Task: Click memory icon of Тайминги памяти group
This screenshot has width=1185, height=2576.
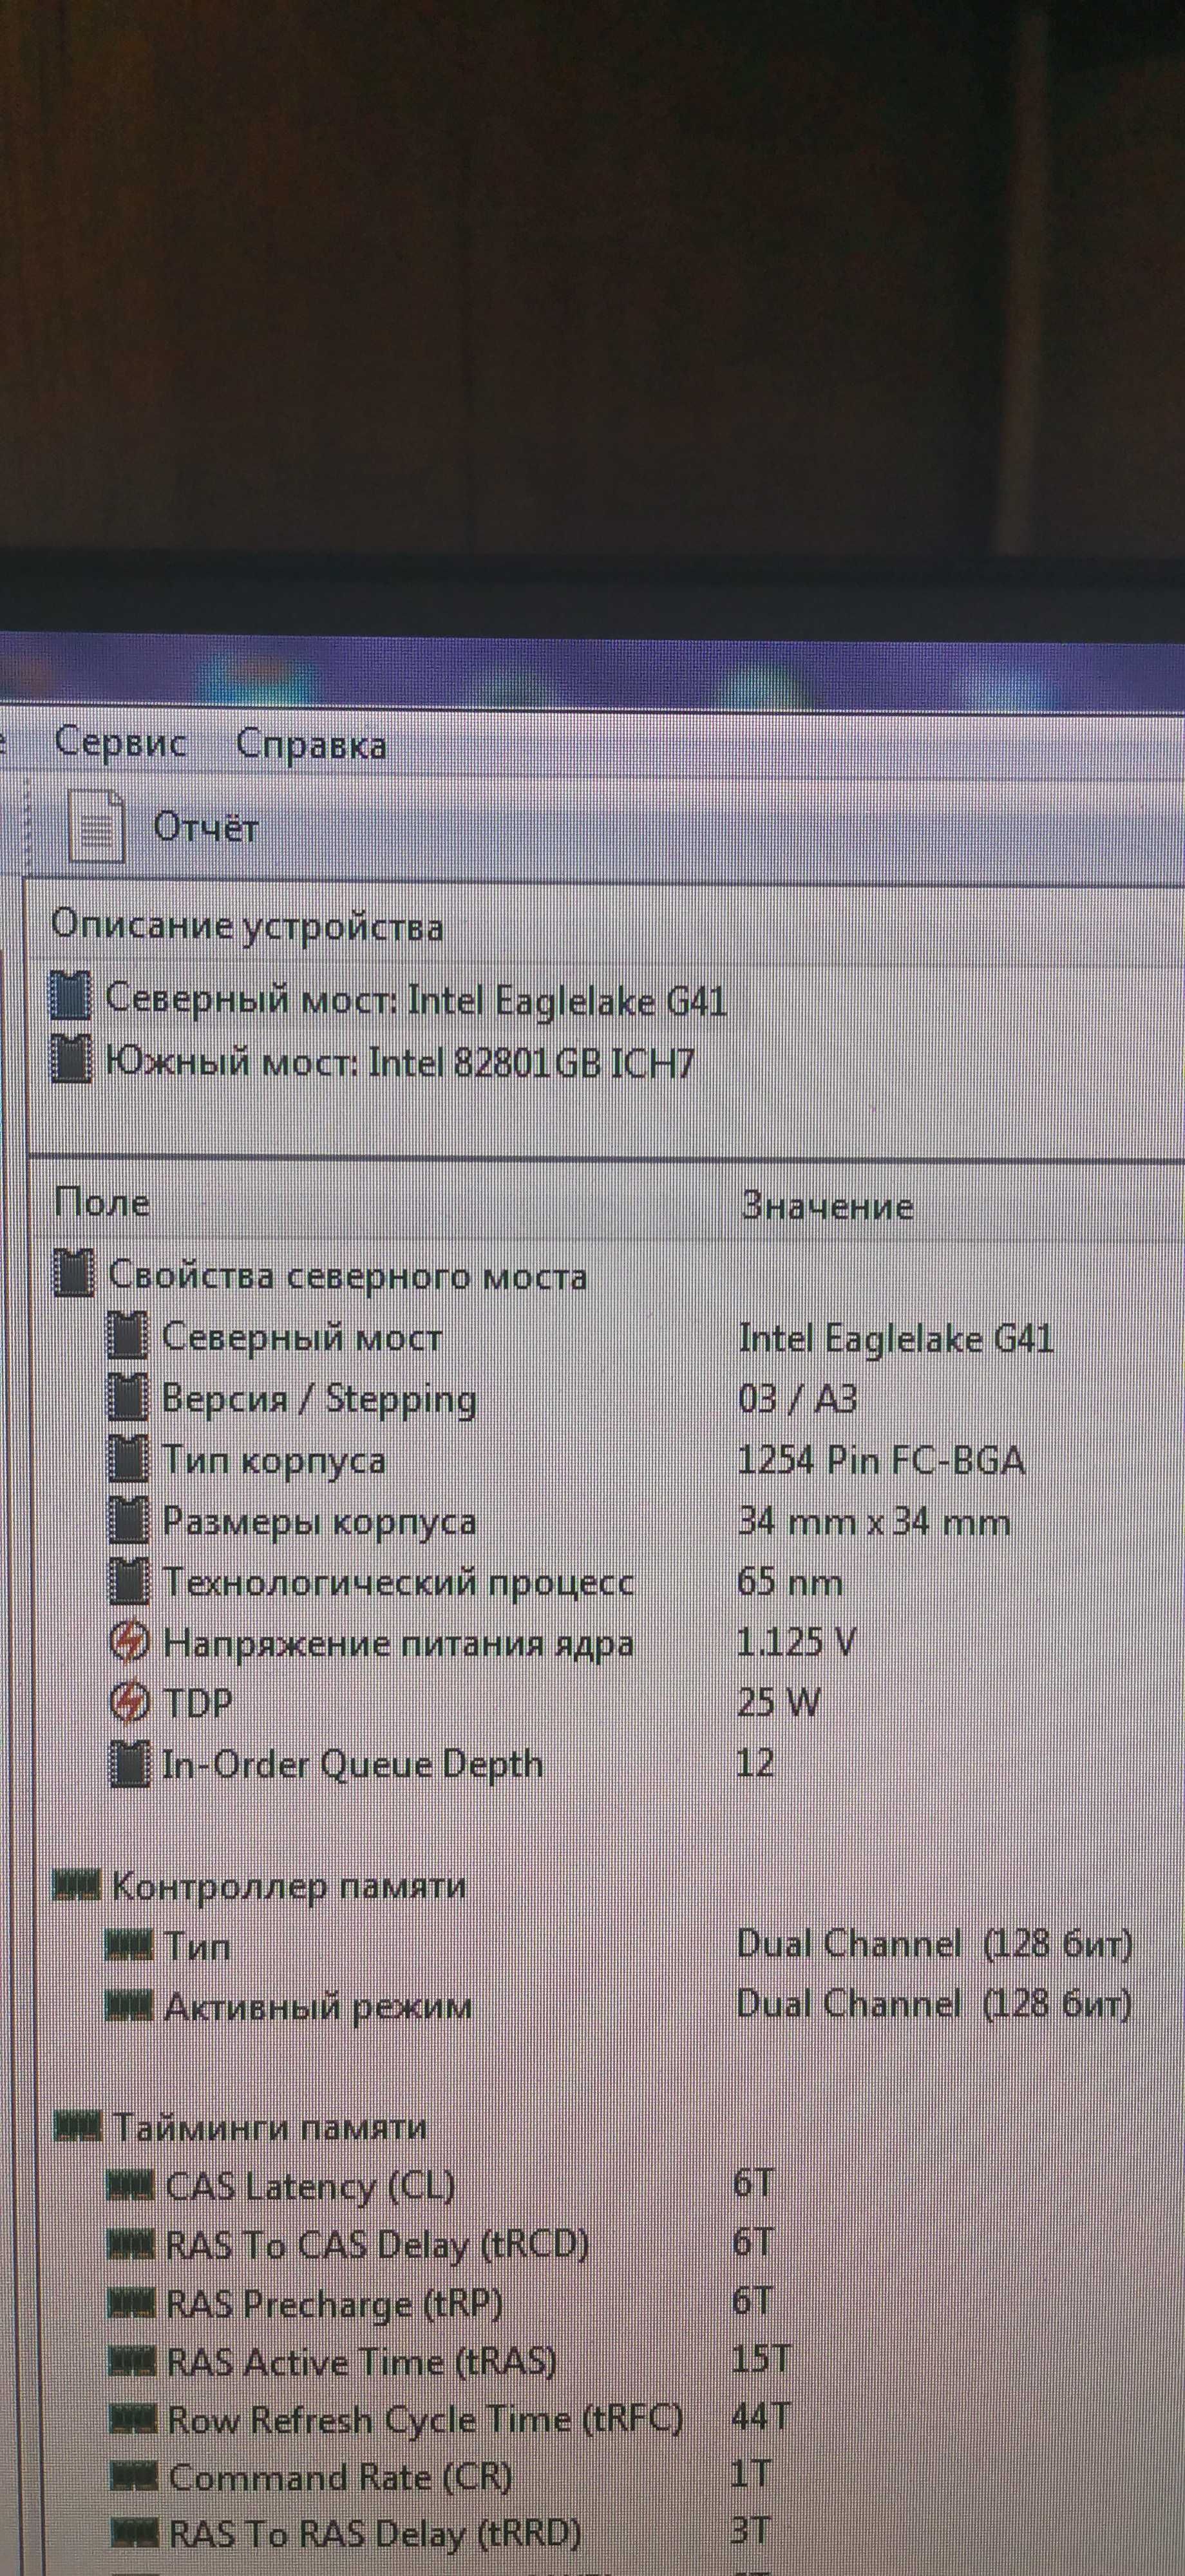Action: tap(78, 2126)
